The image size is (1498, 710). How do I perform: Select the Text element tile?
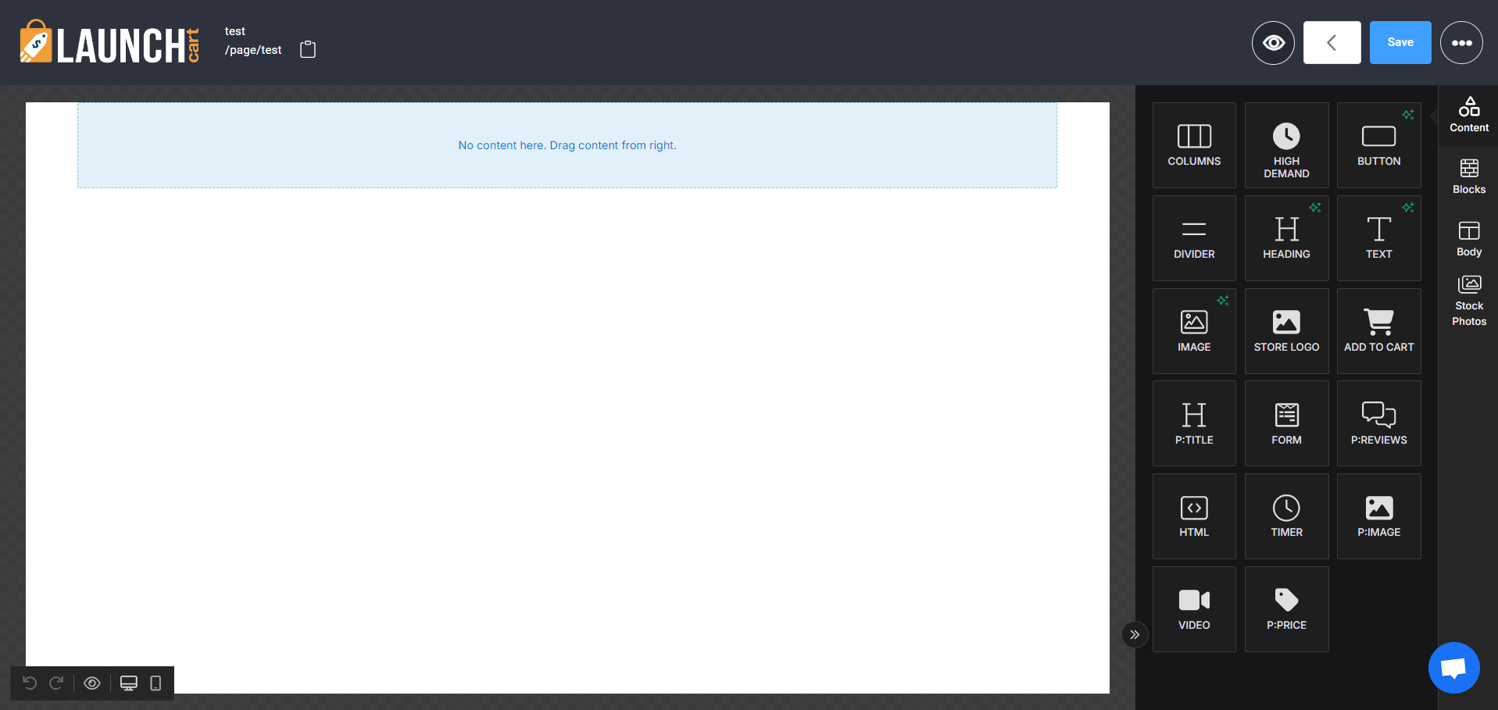point(1378,238)
